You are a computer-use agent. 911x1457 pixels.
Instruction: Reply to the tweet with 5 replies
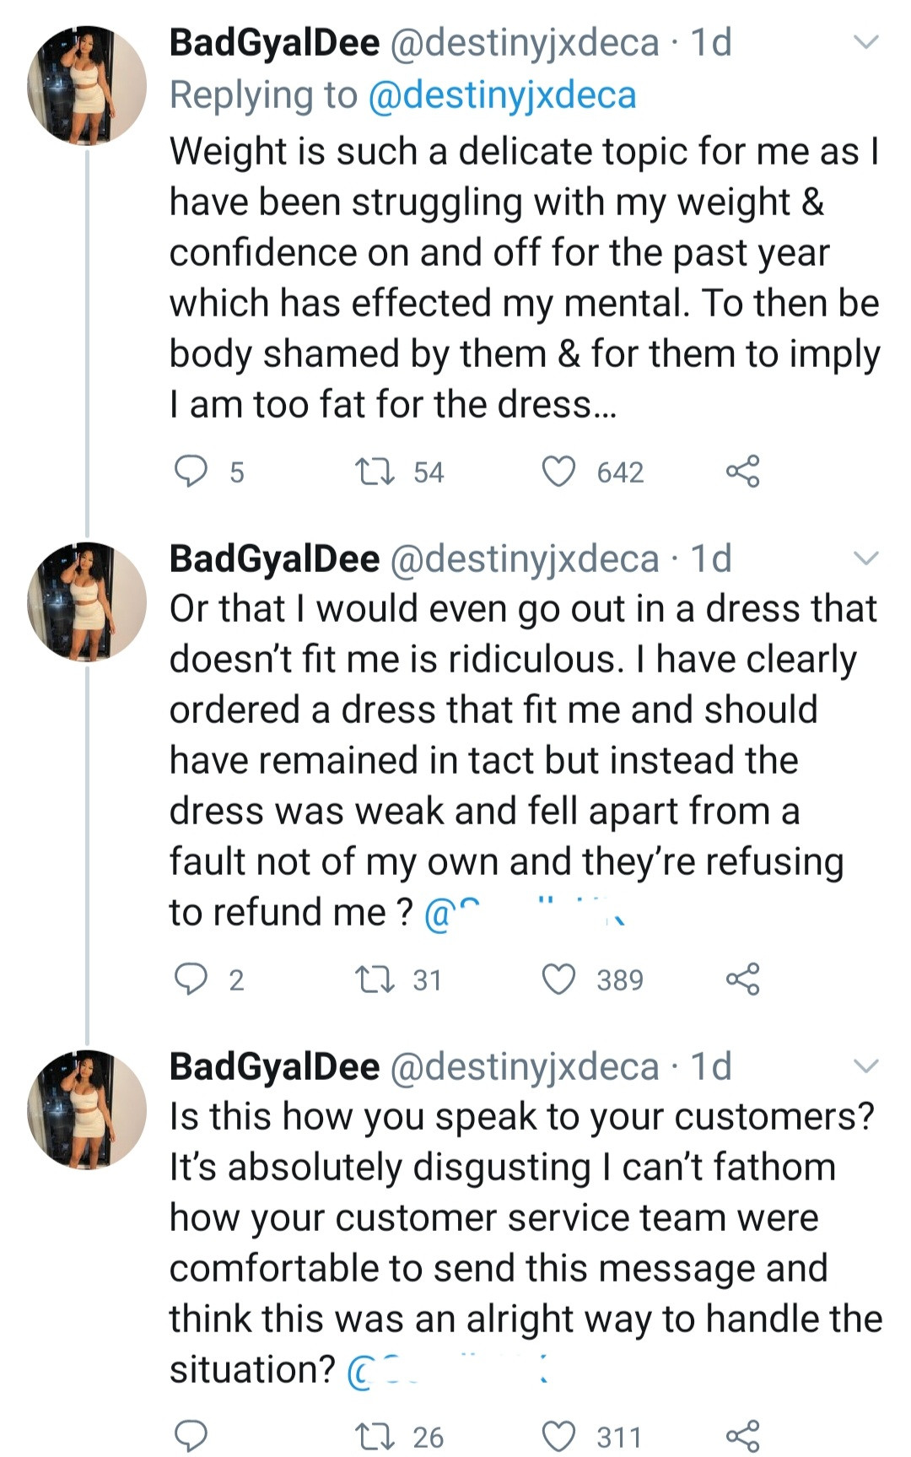[191, 472]
